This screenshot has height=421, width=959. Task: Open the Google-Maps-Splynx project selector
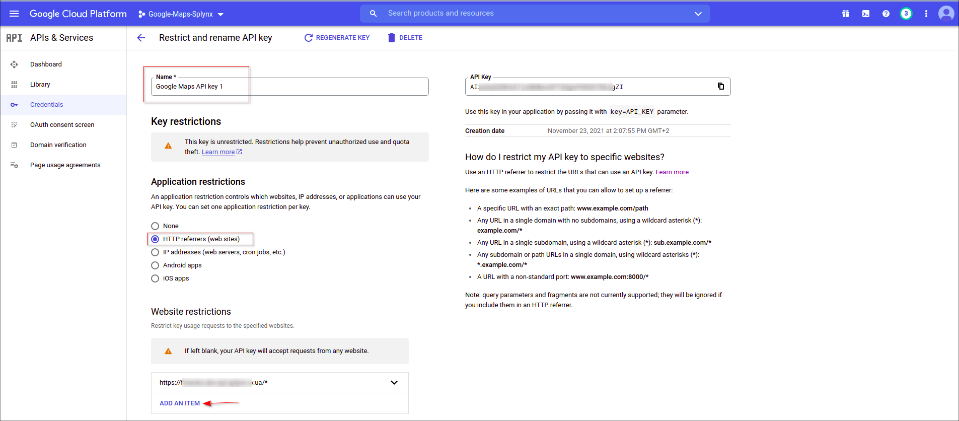pyautogui.click(x=181, y=14)
